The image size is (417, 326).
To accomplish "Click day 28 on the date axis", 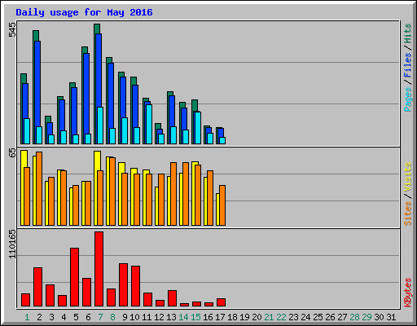I will coord(354,317).
